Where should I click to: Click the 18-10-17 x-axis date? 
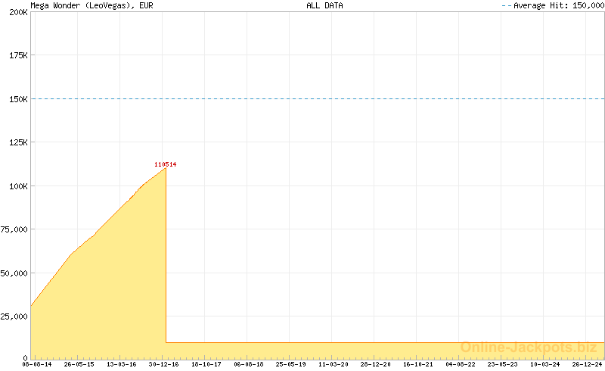(x=206, y=364)
